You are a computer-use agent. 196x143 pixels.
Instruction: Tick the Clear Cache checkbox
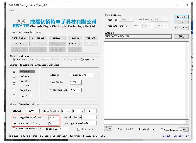(79, 129)
